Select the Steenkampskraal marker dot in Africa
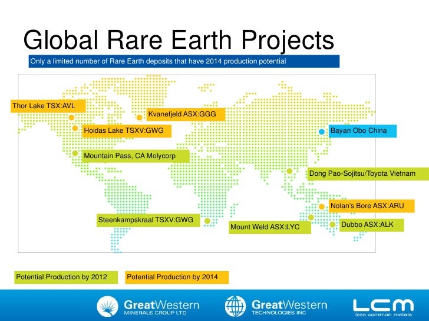The width and height of the screenshot is (429, 321). pos(207,222)
